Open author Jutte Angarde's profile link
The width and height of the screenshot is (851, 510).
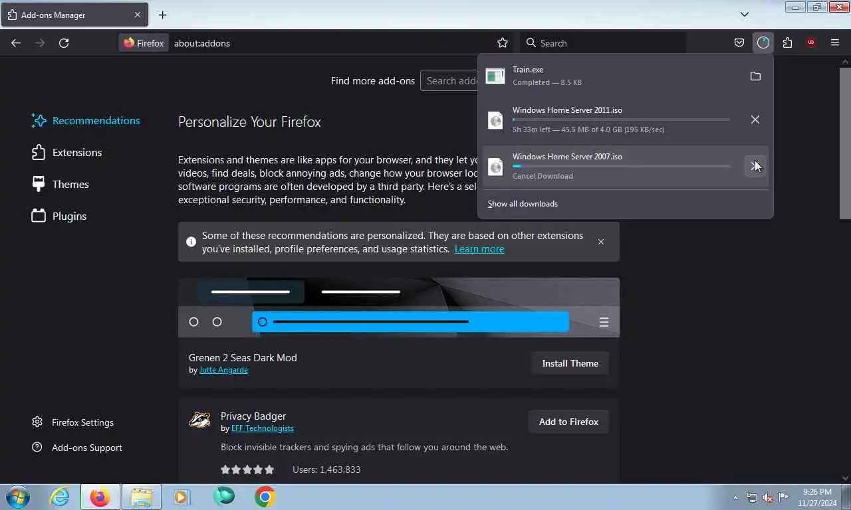tap(223, 370)
